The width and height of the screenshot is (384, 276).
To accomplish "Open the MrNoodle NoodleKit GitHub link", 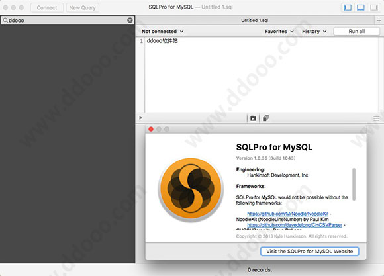I will point(288,214).
